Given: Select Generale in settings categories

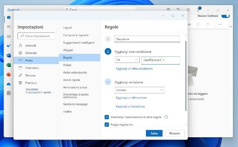Looking at the screenshot, I should [36, 53].
